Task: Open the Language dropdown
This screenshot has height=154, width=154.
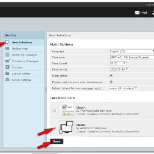Action: tap(131, 51)
